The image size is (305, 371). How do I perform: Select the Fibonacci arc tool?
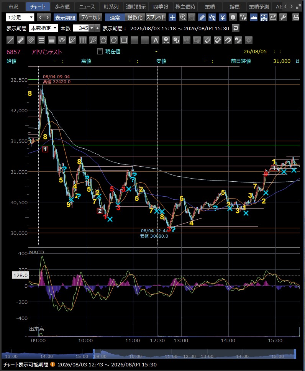tap(62, 41)
